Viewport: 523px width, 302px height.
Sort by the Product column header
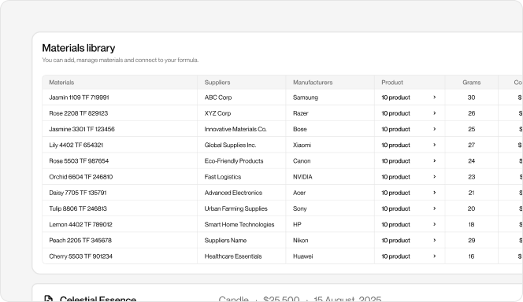coord(392,83)
